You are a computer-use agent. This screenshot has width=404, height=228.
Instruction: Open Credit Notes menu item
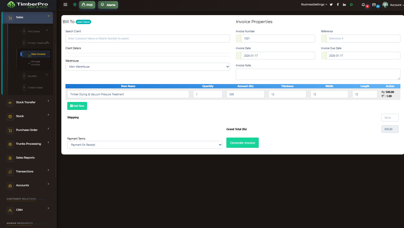pos(35,87)
